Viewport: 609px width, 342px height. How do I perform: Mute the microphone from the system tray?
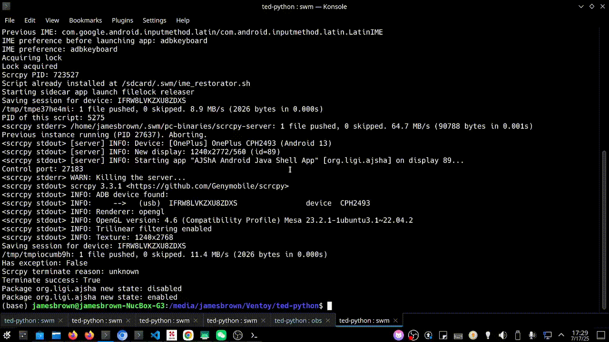click(x=531, y=335)
